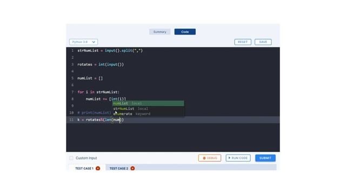Open the TEST CASE 2 tab

(x=122, y=168)
